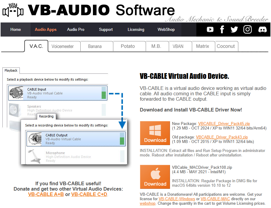This screenshot has height=208, width=271.
Task: Click the CABLE Output level meter
Action: (122, 139)
